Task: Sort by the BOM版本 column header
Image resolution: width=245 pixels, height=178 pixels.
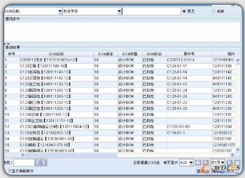Action: pyautogui.click(x=106, y=54)
